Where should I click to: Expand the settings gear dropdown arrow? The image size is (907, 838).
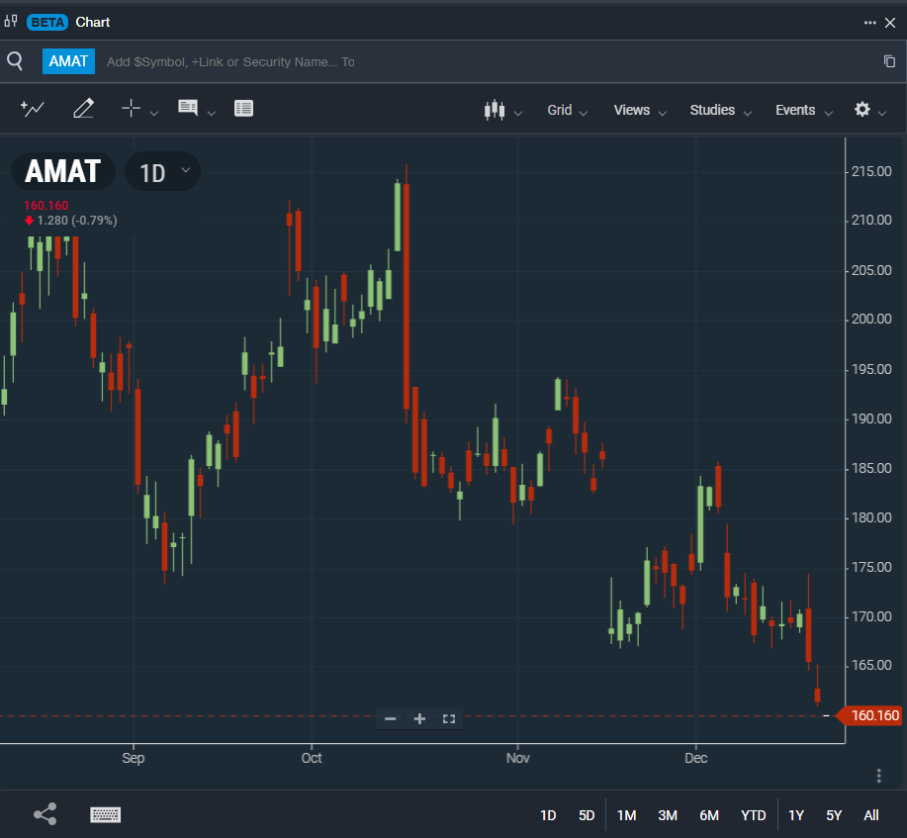pyautogui.click(x=882, y=114)
